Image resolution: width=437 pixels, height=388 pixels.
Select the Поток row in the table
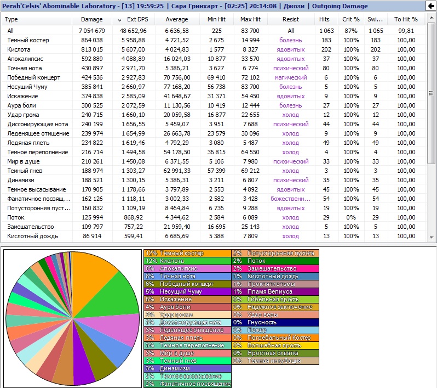click(214, 217)
